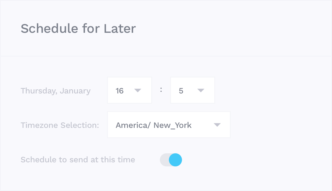
Task: Click the "Schedule to send at this time" label
Action: [78, 160]
